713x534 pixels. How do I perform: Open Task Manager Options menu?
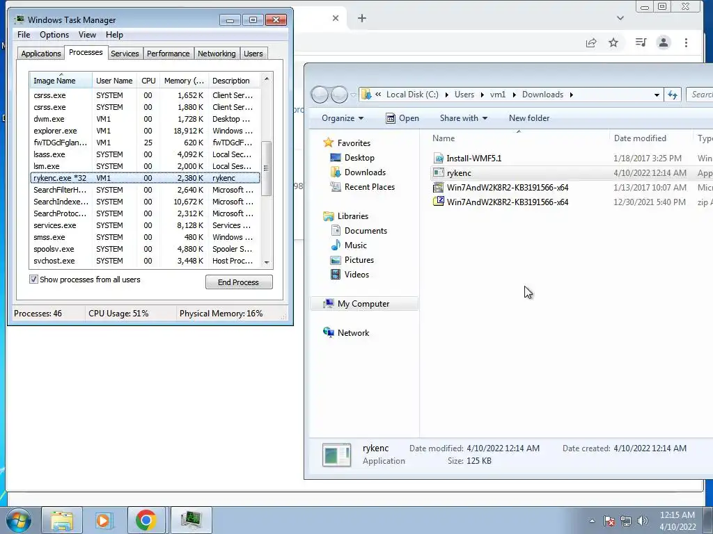point(54,35)
